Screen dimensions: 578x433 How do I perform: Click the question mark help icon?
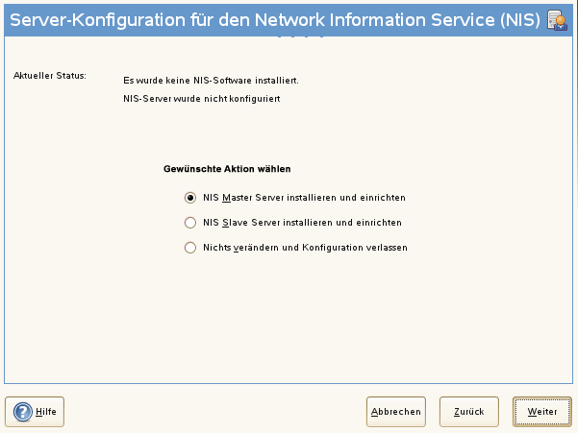[x=23, y=411]
